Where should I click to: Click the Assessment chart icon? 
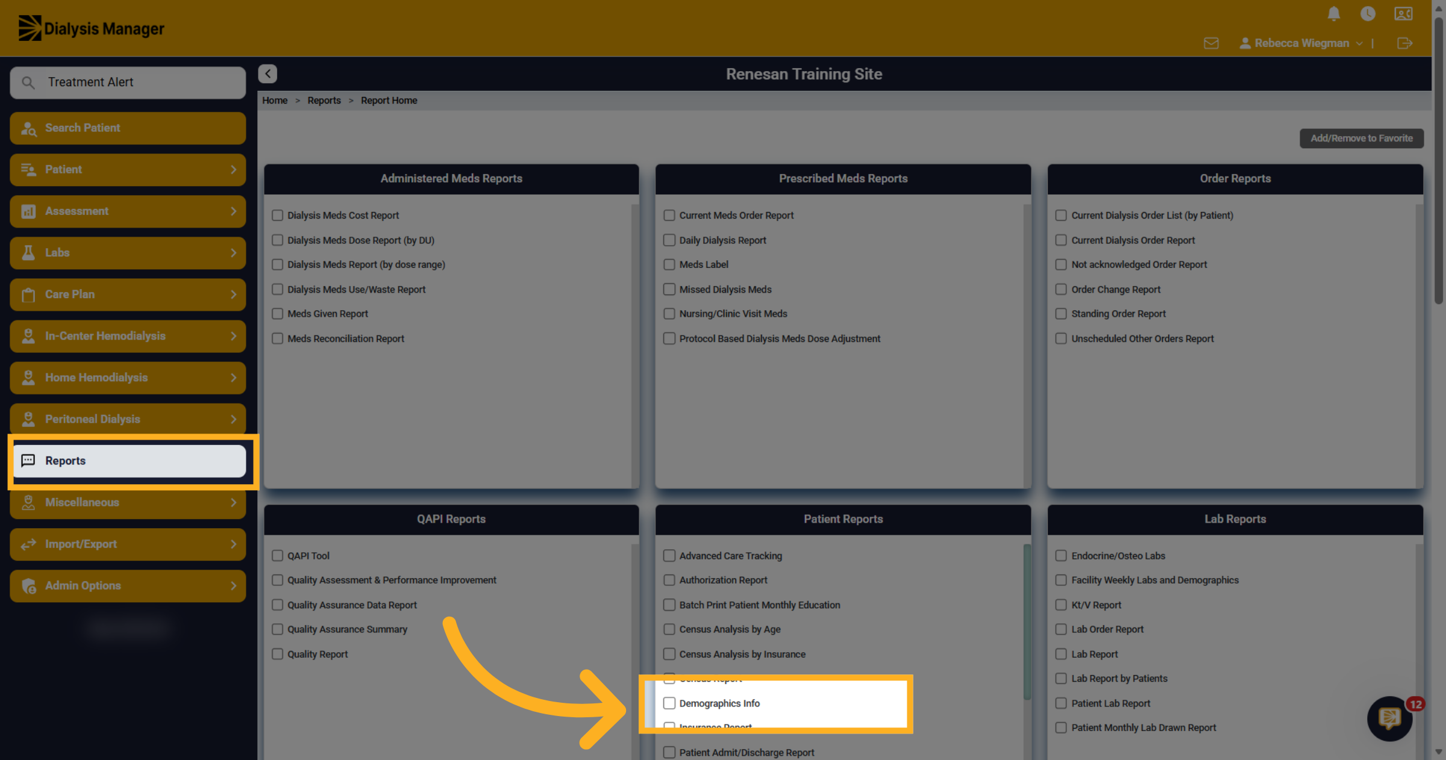(28, 211)
